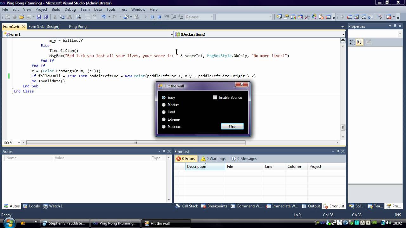
Task: Click the Save All toolbar icon
Action: (46, 17)
